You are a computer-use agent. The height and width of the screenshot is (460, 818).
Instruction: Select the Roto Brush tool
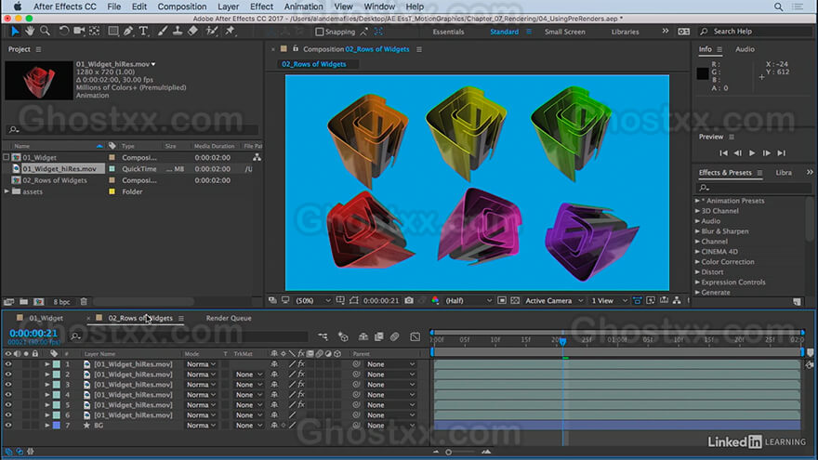211,32
